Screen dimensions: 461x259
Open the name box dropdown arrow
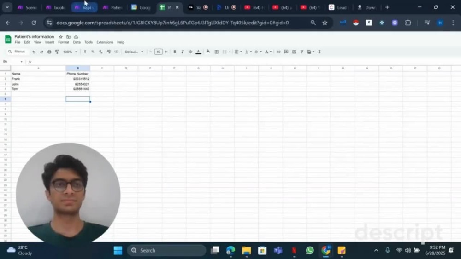21,62
